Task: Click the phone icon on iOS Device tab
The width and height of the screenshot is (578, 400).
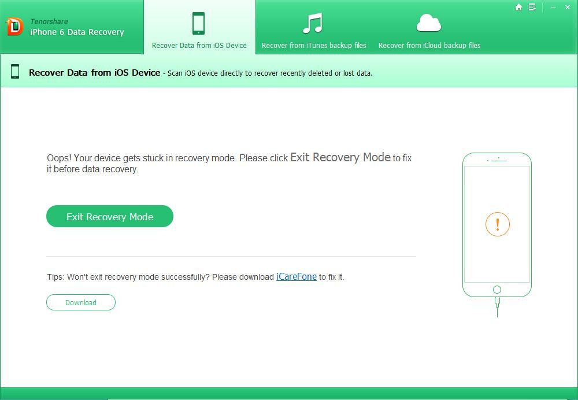Action: click(199, 23)
